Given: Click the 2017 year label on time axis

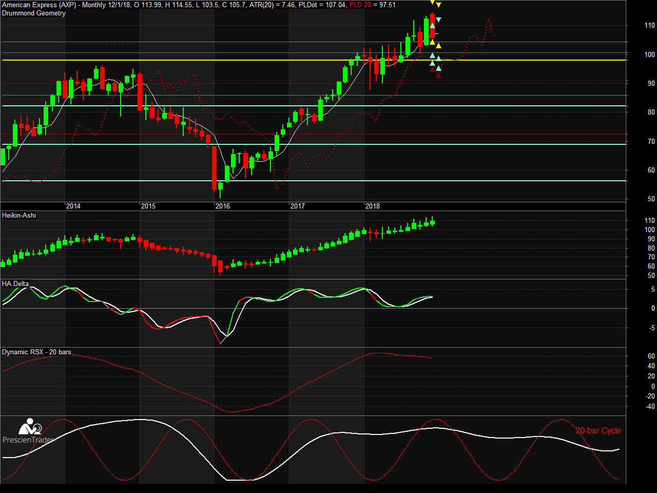Looking at the screenshot, I should pyautogui.click(x=298, y=206).
